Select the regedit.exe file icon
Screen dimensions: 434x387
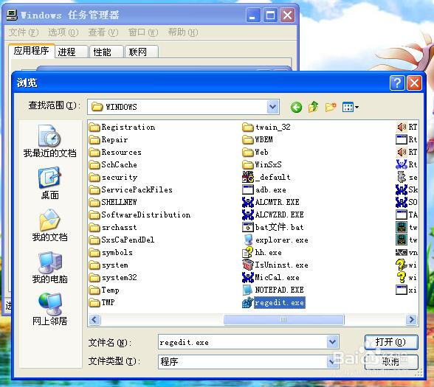pyautogui.click(x=248, y=303)
